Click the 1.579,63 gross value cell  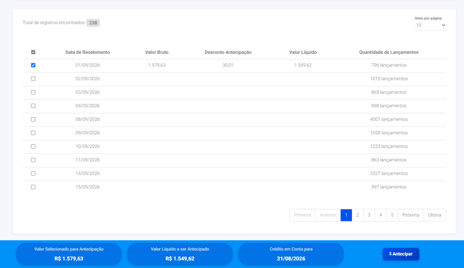[x=157, y=65]
